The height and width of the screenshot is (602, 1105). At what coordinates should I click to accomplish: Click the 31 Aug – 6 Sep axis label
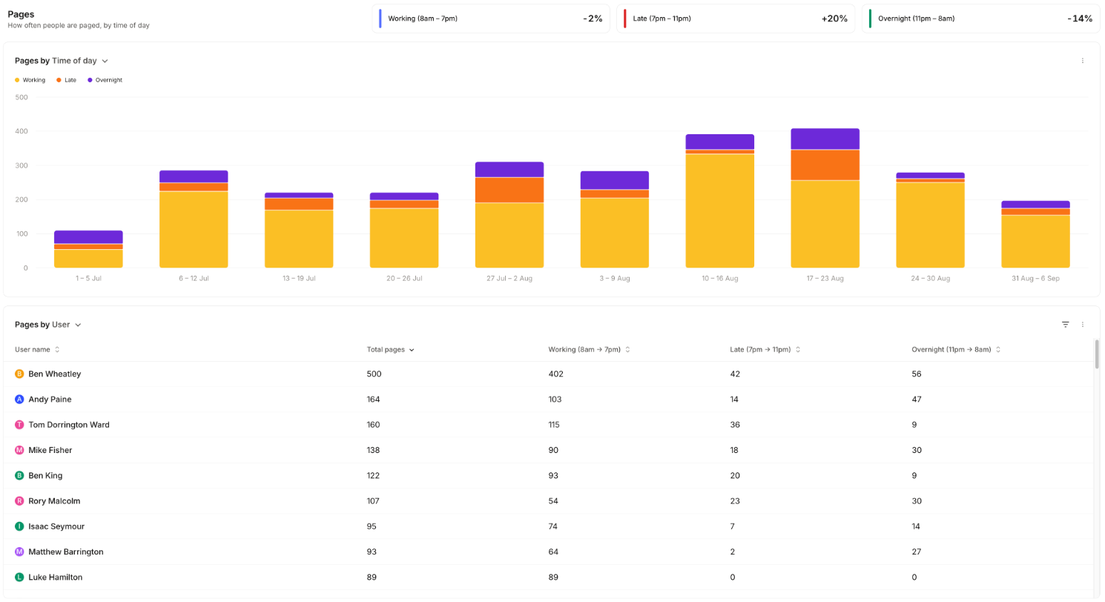click(x=1035, y=279)
